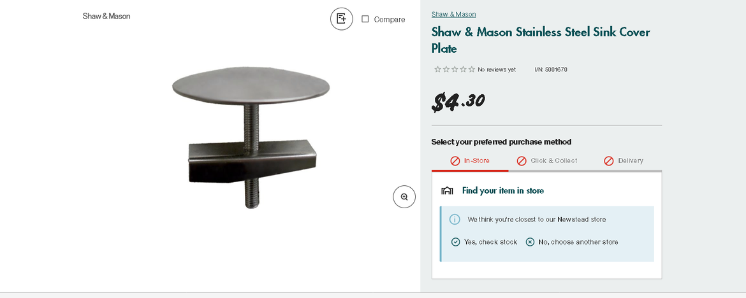This screenshot has height=298, width=746.
Task: Click the product title heading
Action: tap(540, 40)
